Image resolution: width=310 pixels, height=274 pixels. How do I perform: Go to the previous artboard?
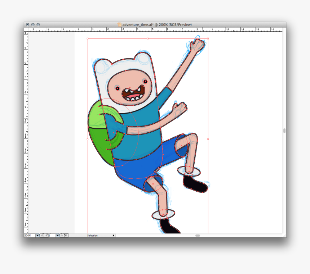pyautogui.click(x=46, y=236)
